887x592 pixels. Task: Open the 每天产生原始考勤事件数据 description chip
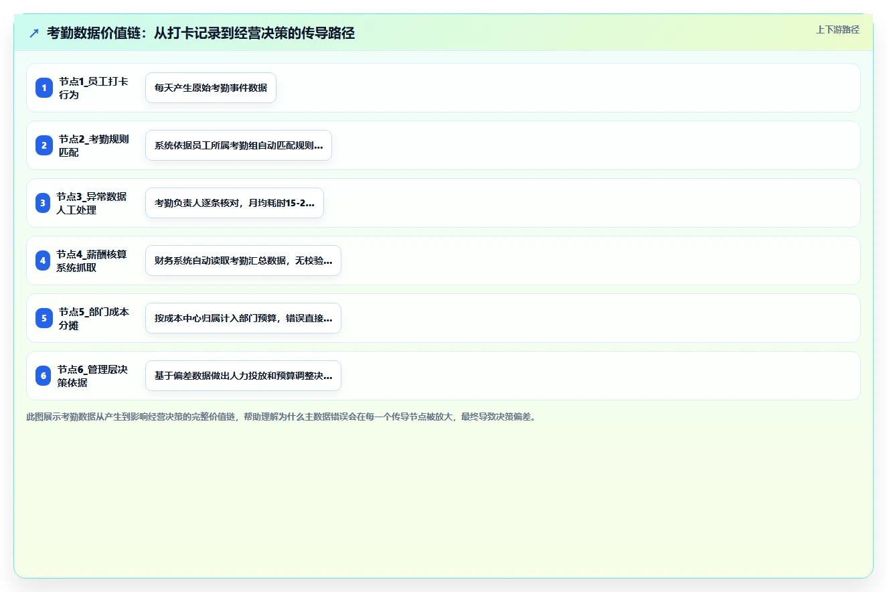pos(211,88)
